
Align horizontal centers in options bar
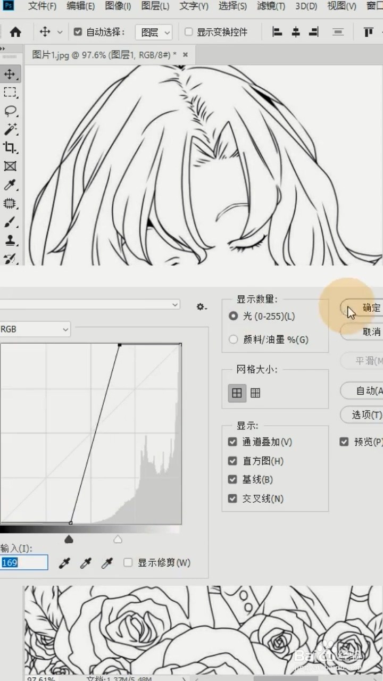[x=296, y=32]
